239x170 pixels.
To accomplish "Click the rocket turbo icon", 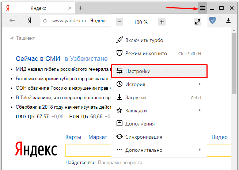I will (119, 40).
